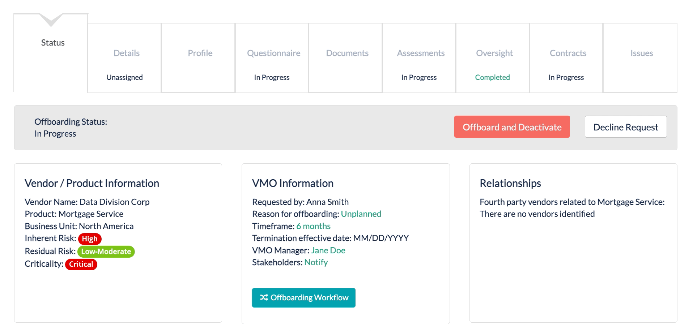Viewport: 693px width, 331px height.
Task: Open the Jane Doe VMO Manager link
Action: (x=328, y=250)
